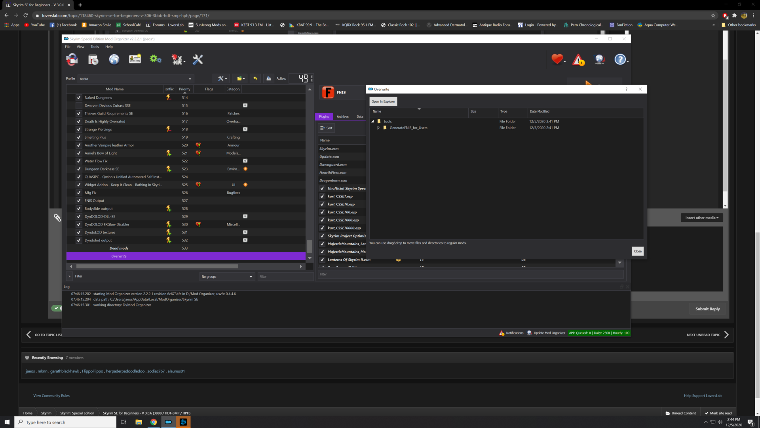Click the FNIS executable icon
Screen dimensions: 760x428
(328, 92)
